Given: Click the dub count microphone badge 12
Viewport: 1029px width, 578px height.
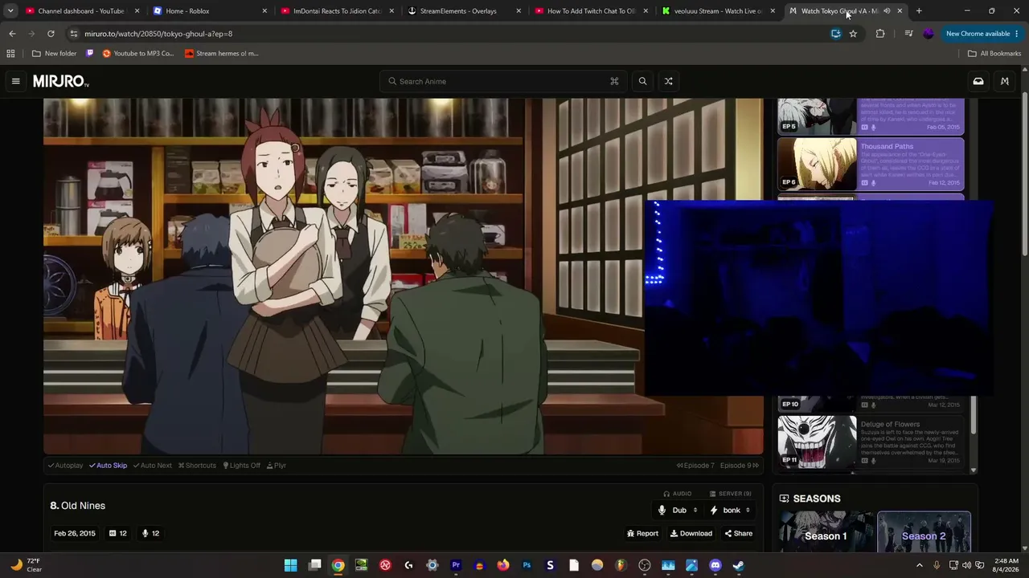Looking at the screenshot, I should click(x=150, y=533).
